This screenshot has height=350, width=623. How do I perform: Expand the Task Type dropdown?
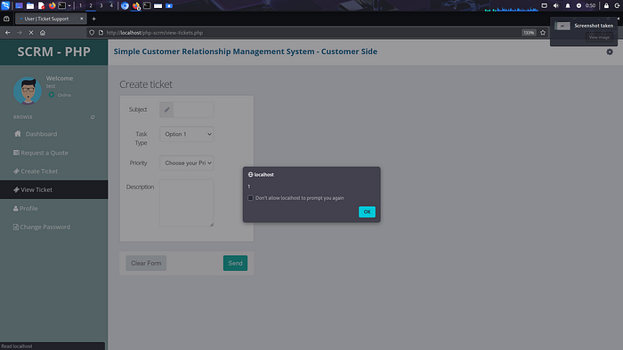pos(187,134)
